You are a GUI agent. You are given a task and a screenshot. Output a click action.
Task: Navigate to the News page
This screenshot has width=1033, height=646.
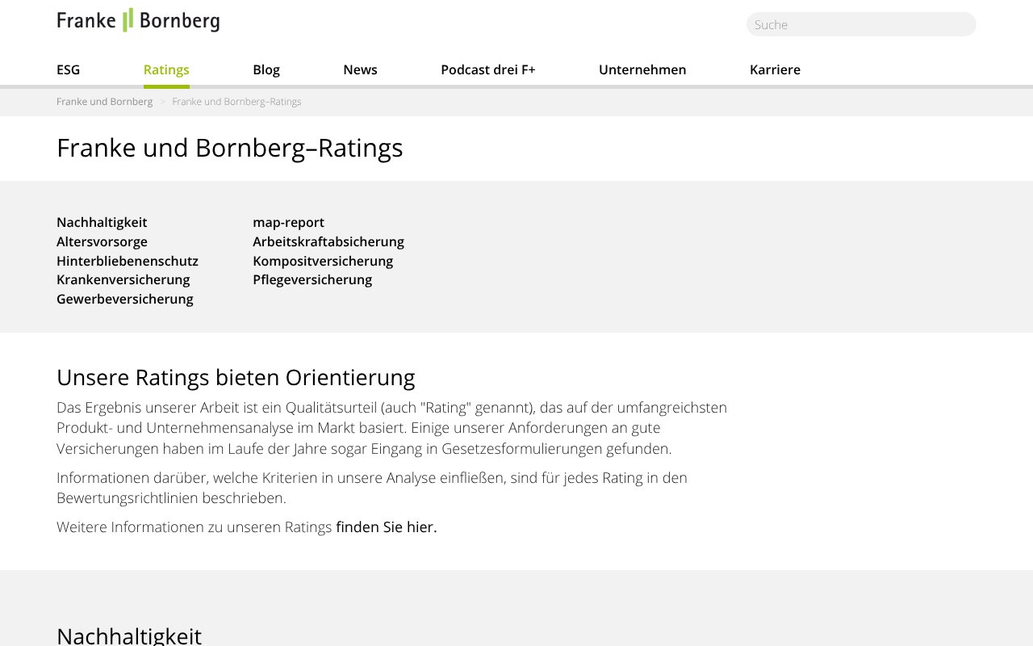pyautogui.click(x=360, y=69)
